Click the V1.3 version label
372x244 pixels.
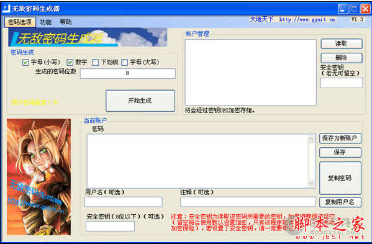tap(357, 19)
